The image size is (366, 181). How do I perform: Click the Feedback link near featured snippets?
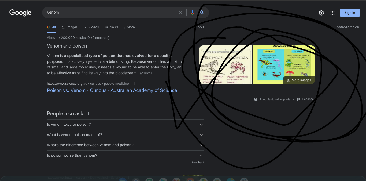click(x=308, y=99)
